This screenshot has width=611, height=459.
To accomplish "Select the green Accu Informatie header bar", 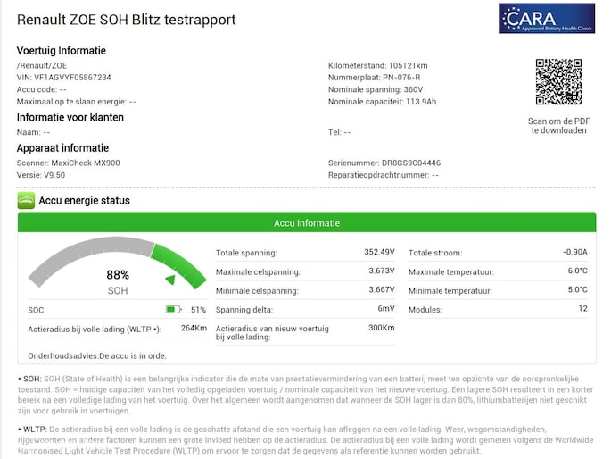I will click(306, 223).
